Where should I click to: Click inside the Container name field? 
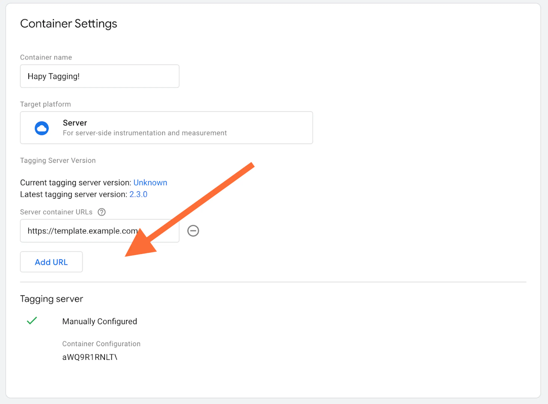[99, 76]
